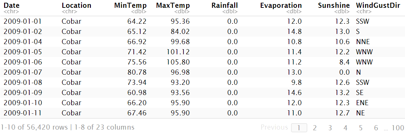Image resolution: width=405 pixels, height=133 pixels.
Task: Click the Rainfall column header
Action: tap(225, 5)
